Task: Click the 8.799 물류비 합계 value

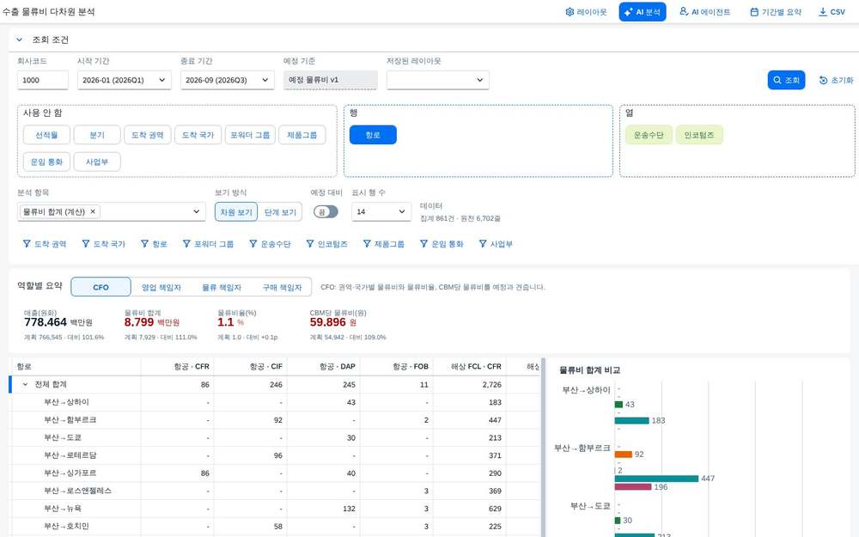Action: [139, 322]
